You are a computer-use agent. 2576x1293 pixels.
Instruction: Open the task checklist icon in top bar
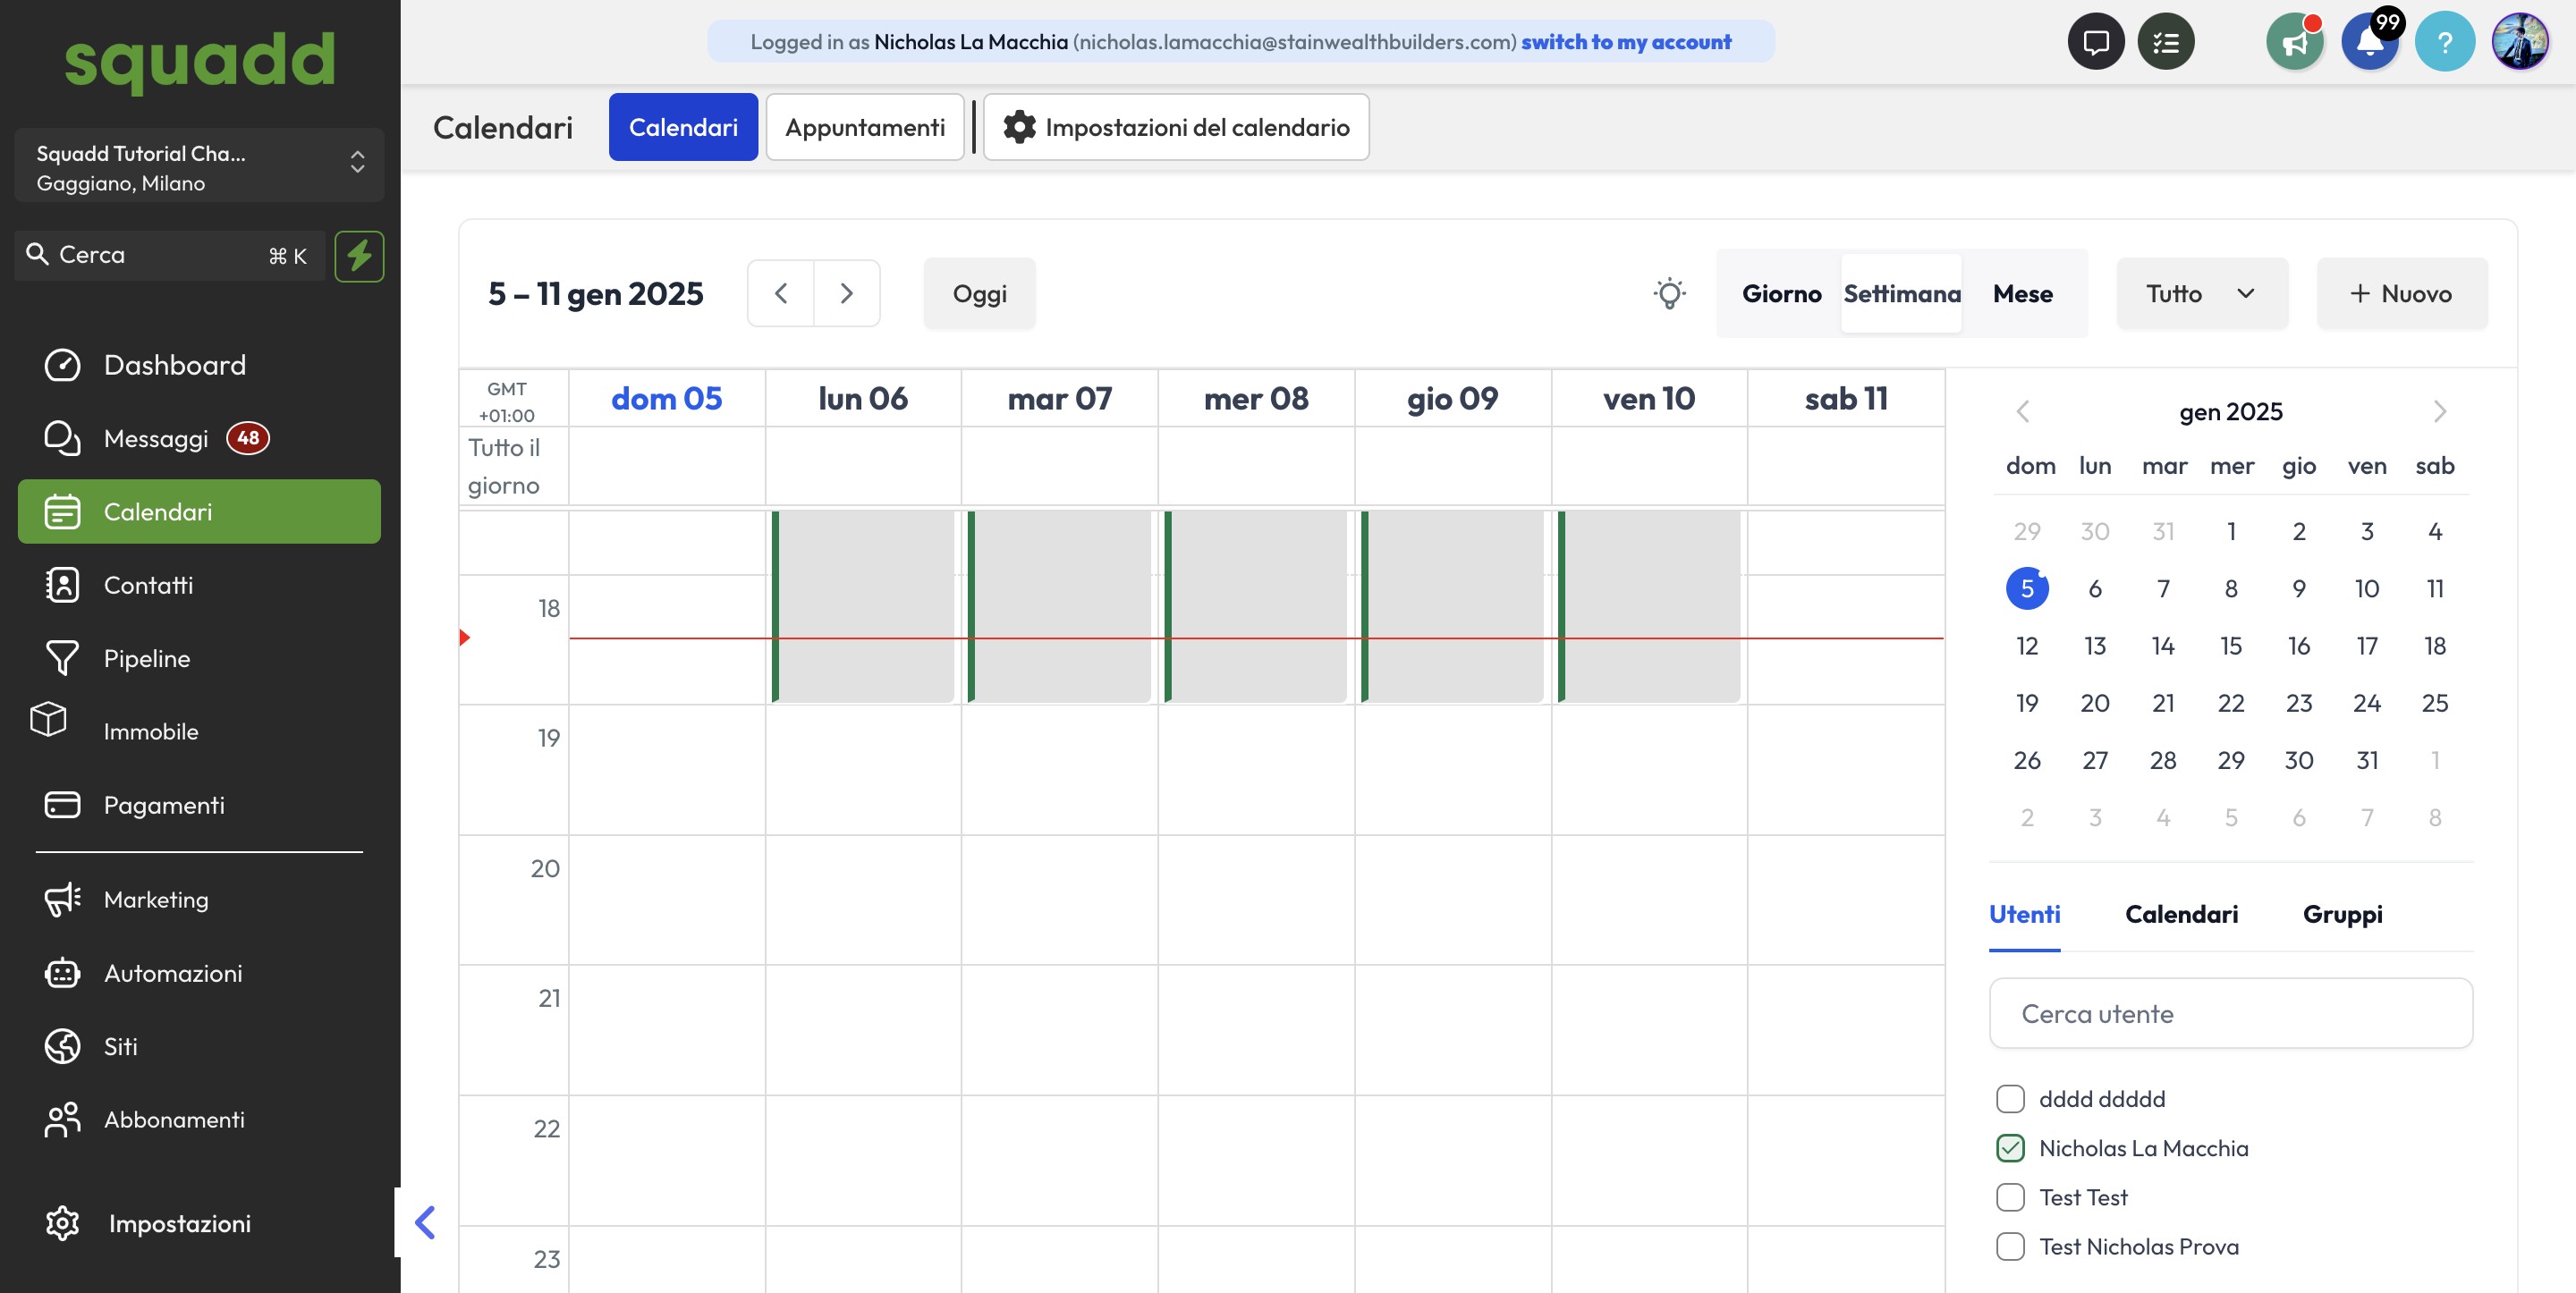point(2165,42)
